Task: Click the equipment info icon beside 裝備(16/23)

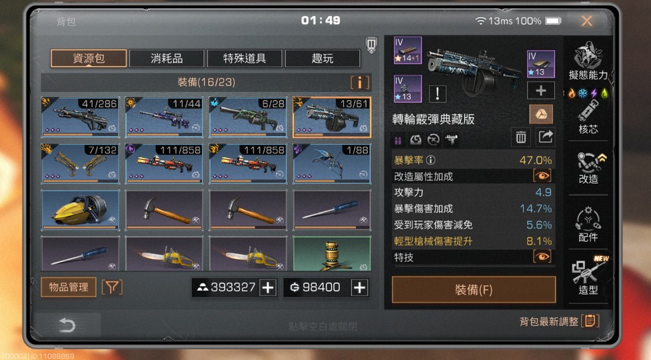Action: [x=360, y=82]
